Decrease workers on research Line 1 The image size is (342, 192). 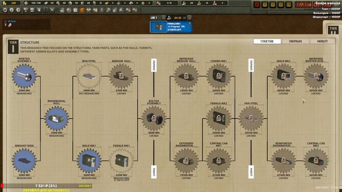click(x=164, y=18)
